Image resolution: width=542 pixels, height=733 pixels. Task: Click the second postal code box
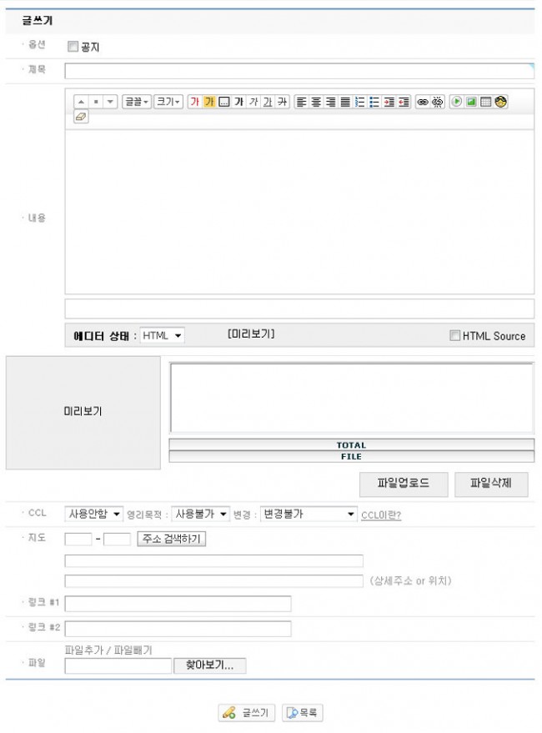[x=117, y=539]
